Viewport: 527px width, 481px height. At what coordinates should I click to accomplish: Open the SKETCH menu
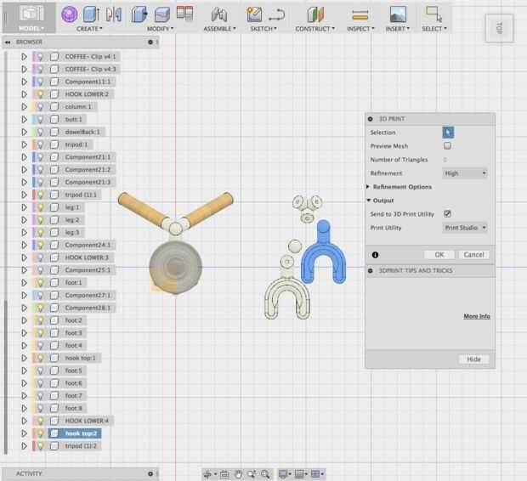tap(263, 29)
